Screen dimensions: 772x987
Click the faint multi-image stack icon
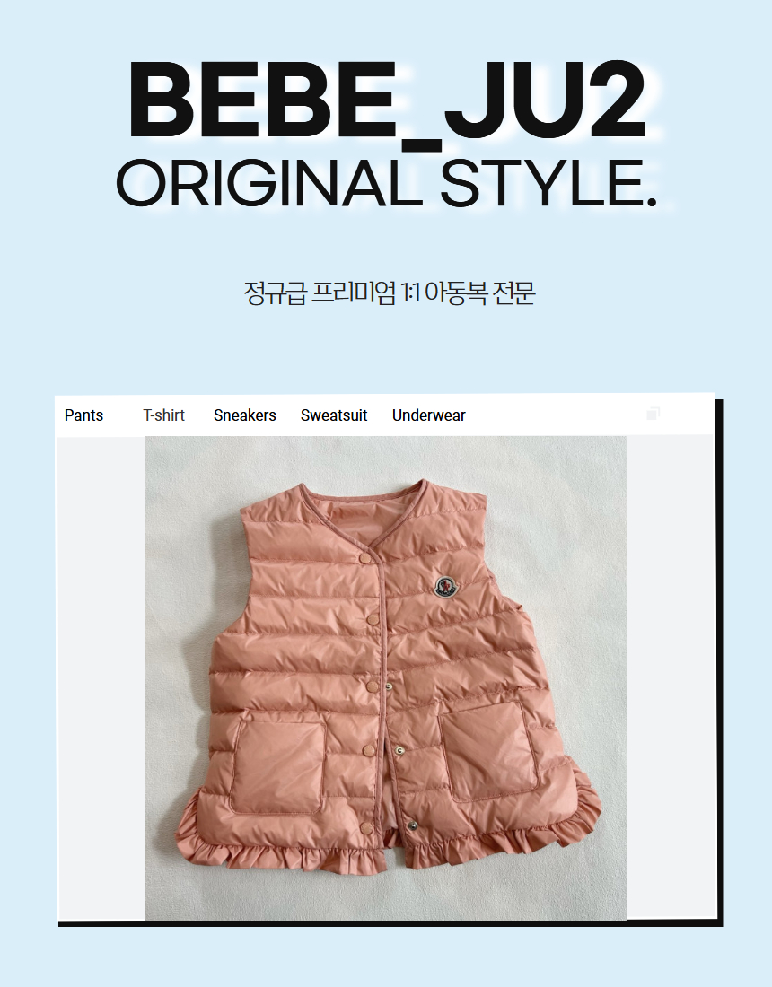(x=653, y=414)
